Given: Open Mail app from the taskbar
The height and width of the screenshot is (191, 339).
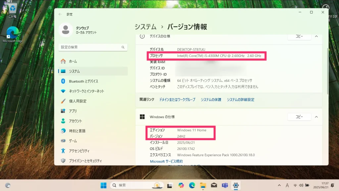Looking at the screenshot, I should (214, 185).
